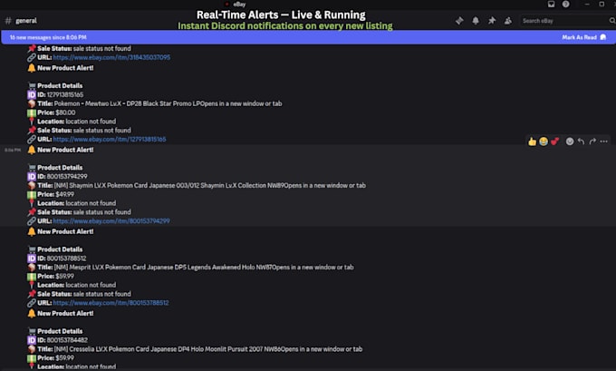Click Sale Status line under the $80.00 price

tap(84, 131)
